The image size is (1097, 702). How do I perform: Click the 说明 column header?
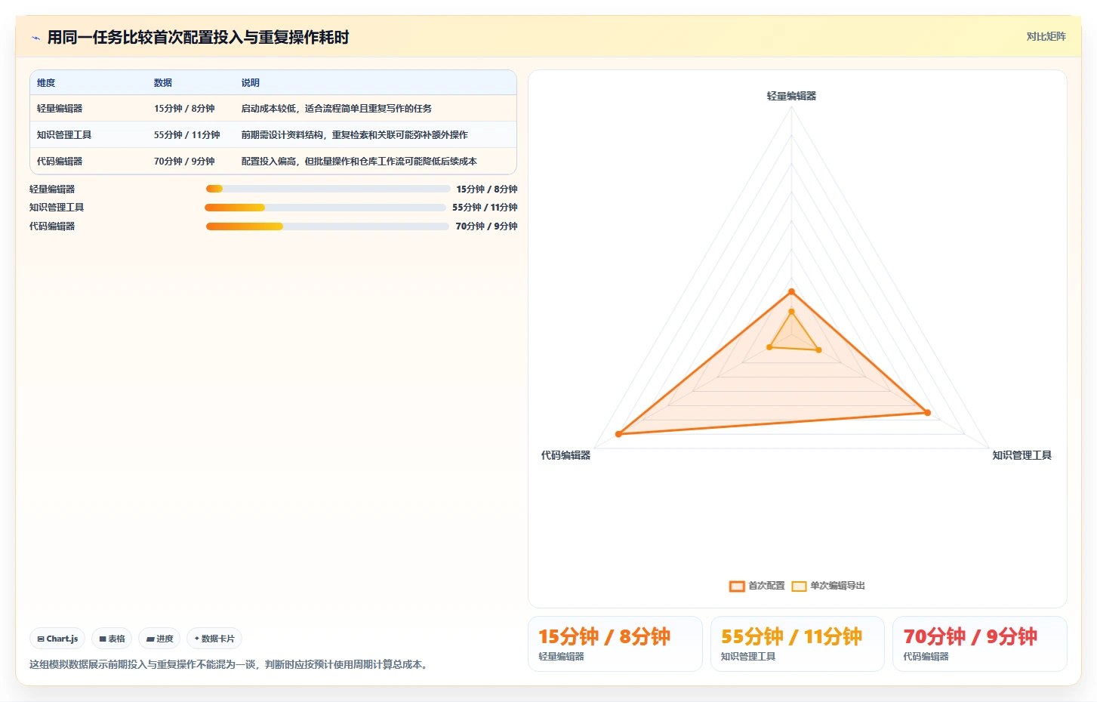pyautogui.click(x=251, y=83)
